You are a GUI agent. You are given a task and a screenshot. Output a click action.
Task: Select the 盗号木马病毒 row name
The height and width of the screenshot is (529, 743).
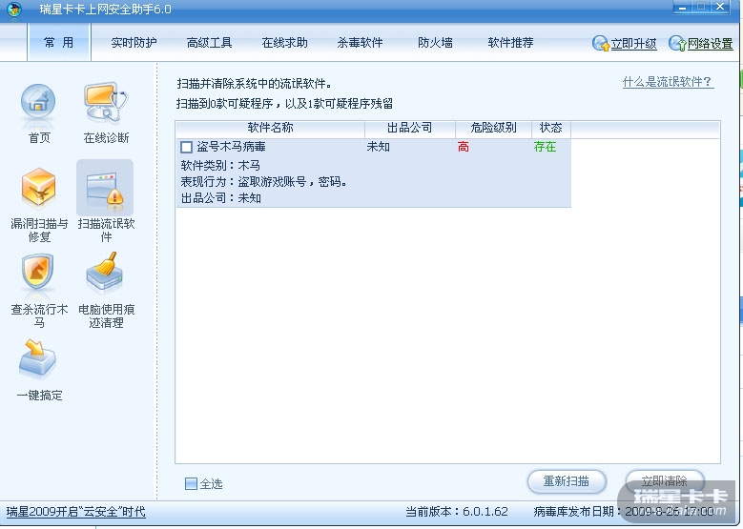click(231, 147)
